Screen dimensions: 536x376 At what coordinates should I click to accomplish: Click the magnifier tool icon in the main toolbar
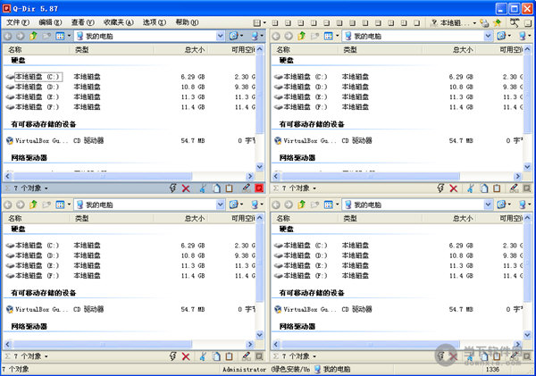[x=515, y=22]
